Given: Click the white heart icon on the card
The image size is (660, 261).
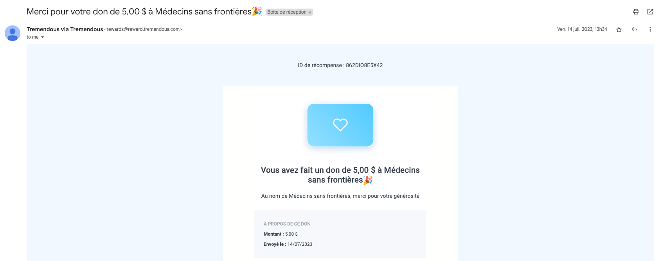Looking at the screenshot, I should click(340, 125).
